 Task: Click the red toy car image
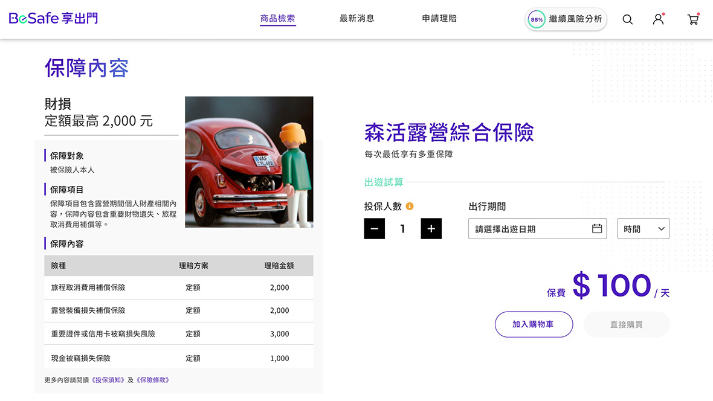point(249,162)
